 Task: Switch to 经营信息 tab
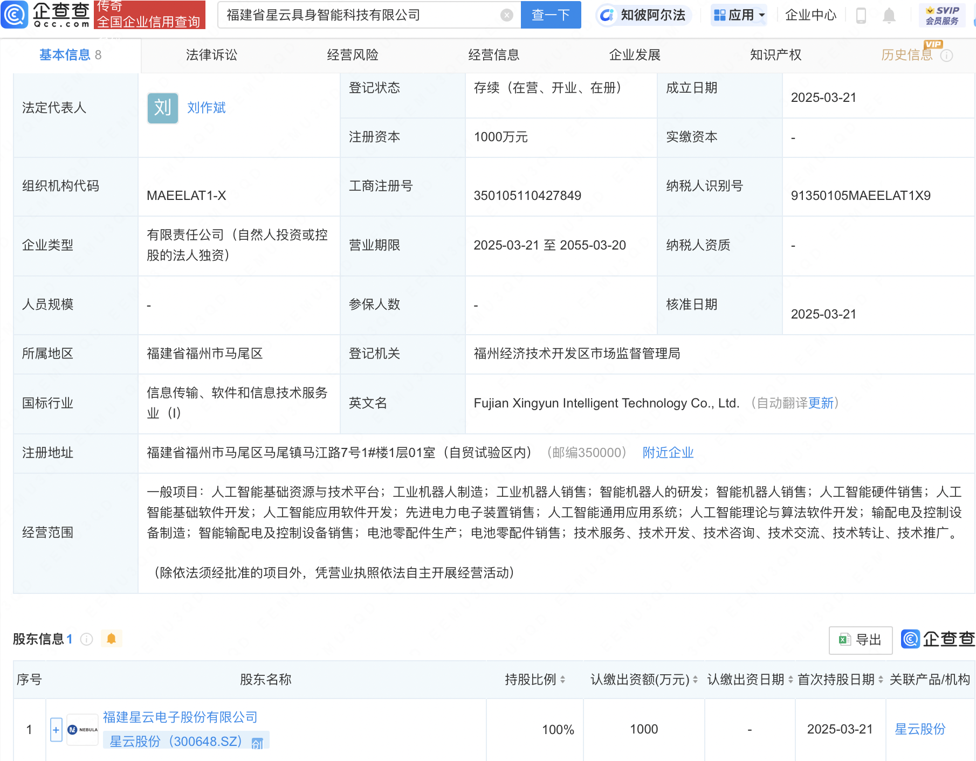(x=493, y=55)
